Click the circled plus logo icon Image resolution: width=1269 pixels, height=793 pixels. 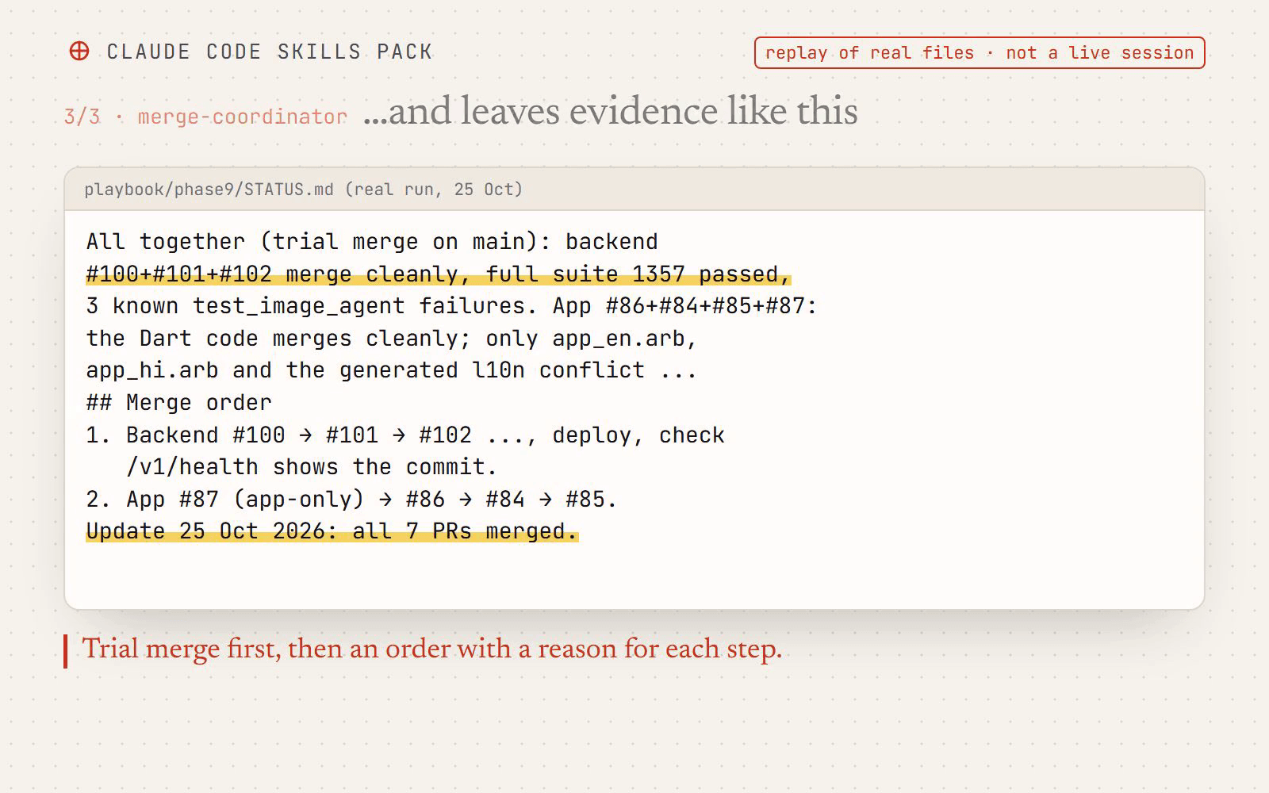click(x=79, y=52)
